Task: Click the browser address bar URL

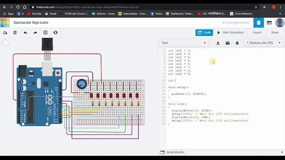Action: click(87, 7)
